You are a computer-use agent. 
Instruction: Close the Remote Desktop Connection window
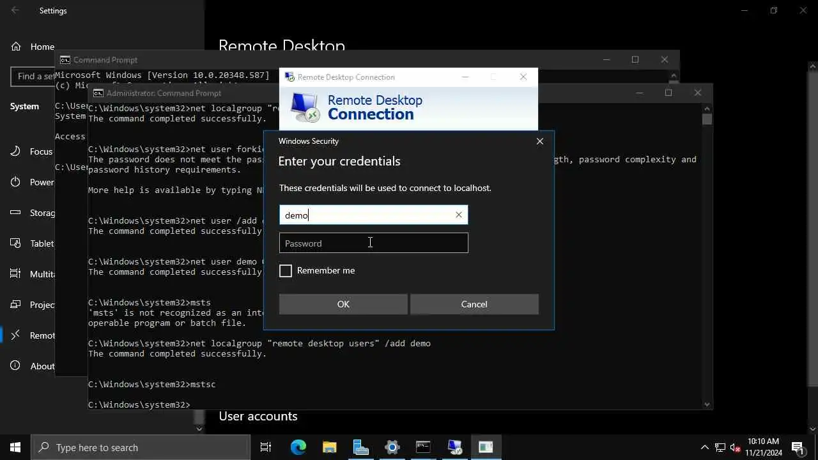coord(523,77)
